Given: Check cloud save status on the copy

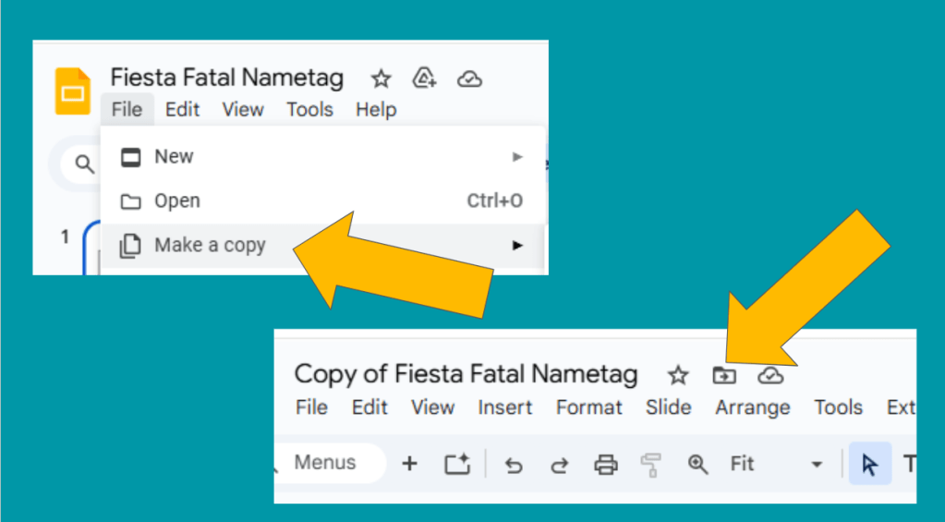Looking at the screenshot, I should (770, 375).
